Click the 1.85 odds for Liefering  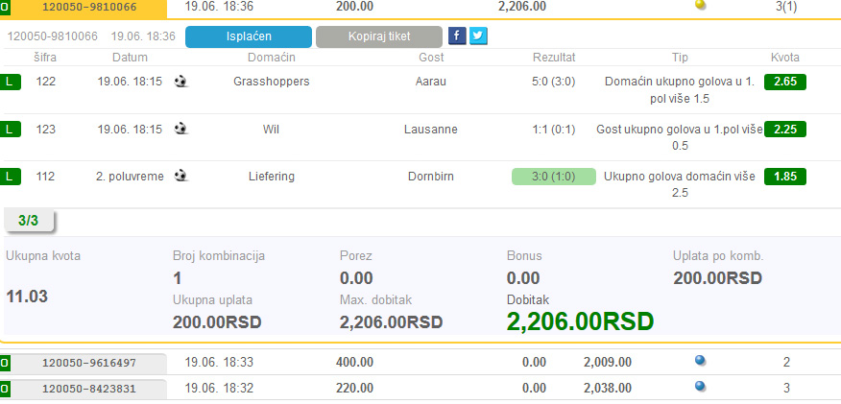(784, 177)
